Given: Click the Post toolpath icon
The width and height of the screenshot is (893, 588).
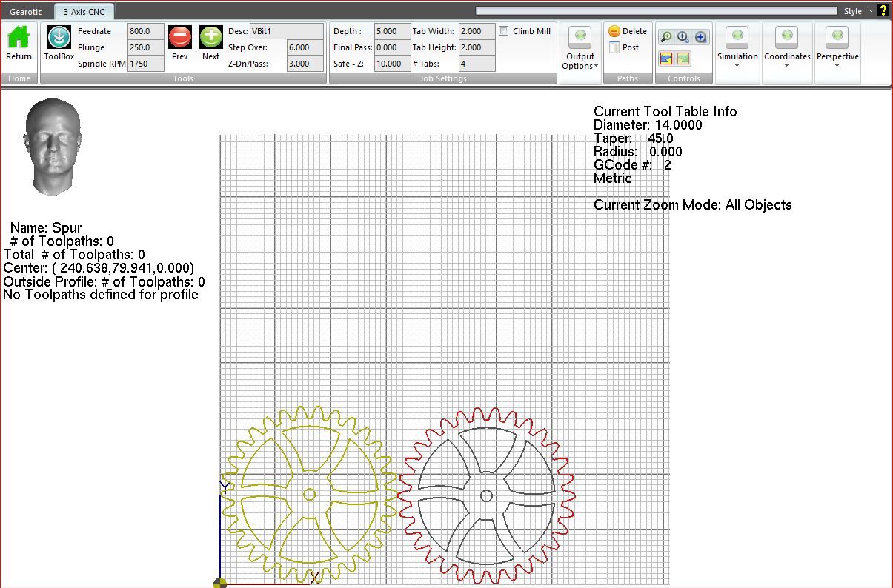Looking at the screenshot, I should pyautogui.click(x=614, y=47).
